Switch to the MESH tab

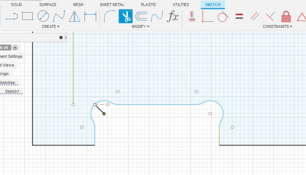point(78,5)
